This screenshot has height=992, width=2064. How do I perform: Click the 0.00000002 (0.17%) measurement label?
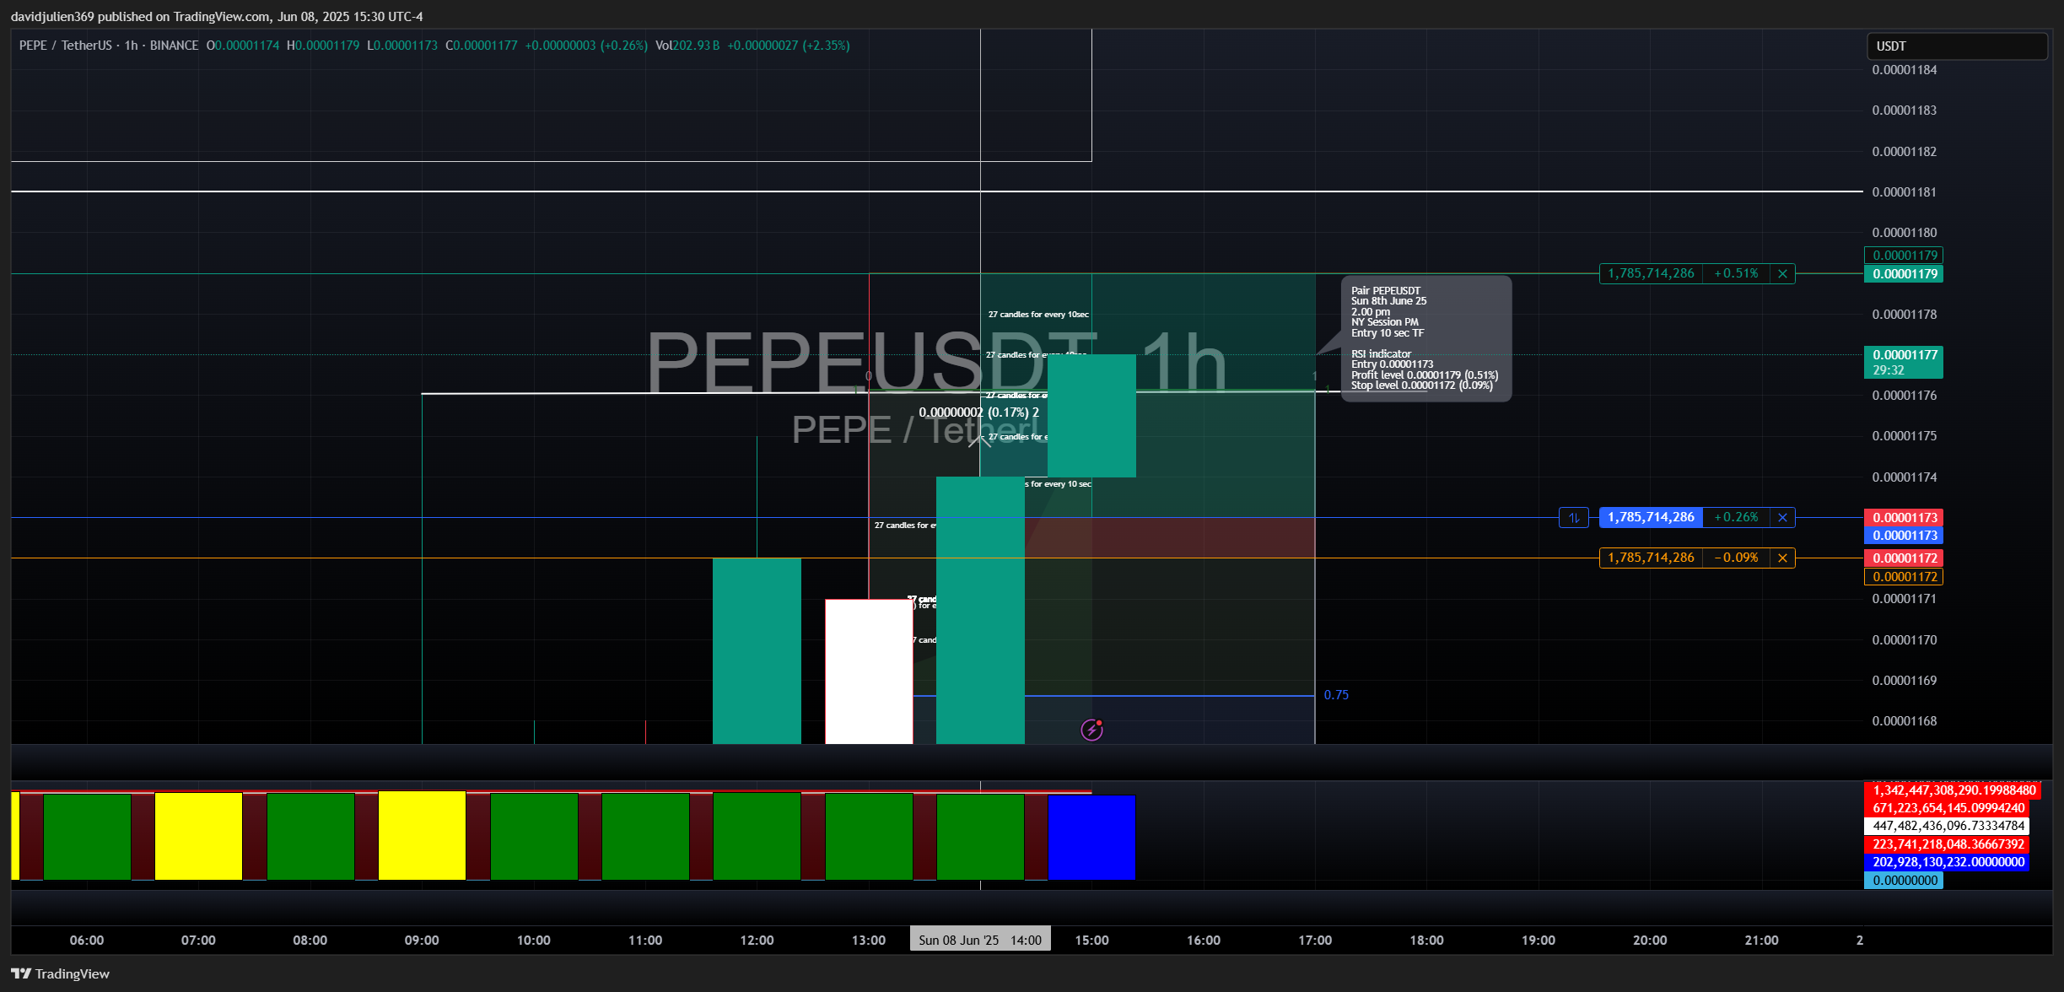pos(978,412)
